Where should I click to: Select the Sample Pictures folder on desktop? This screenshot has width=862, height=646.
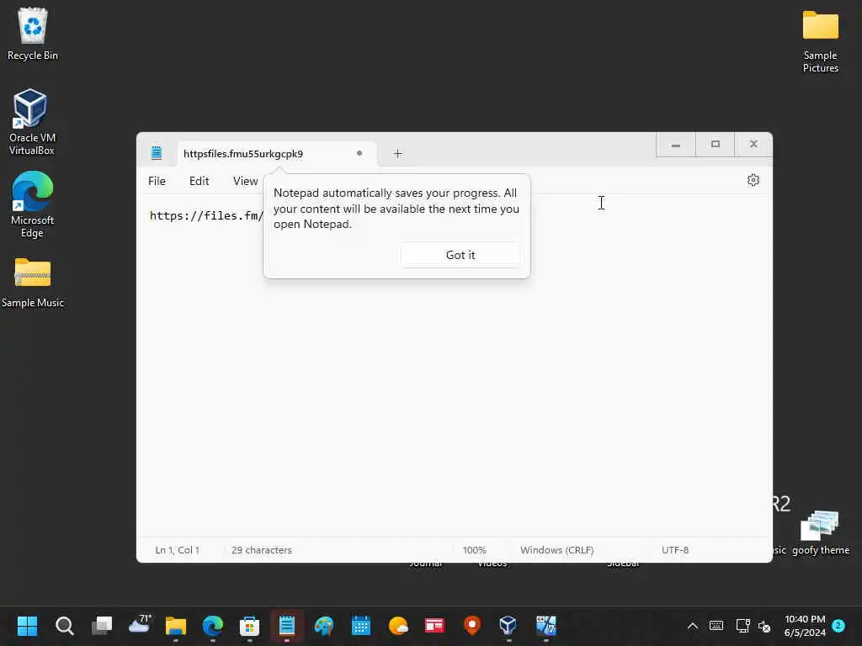[x=820, y=42]
